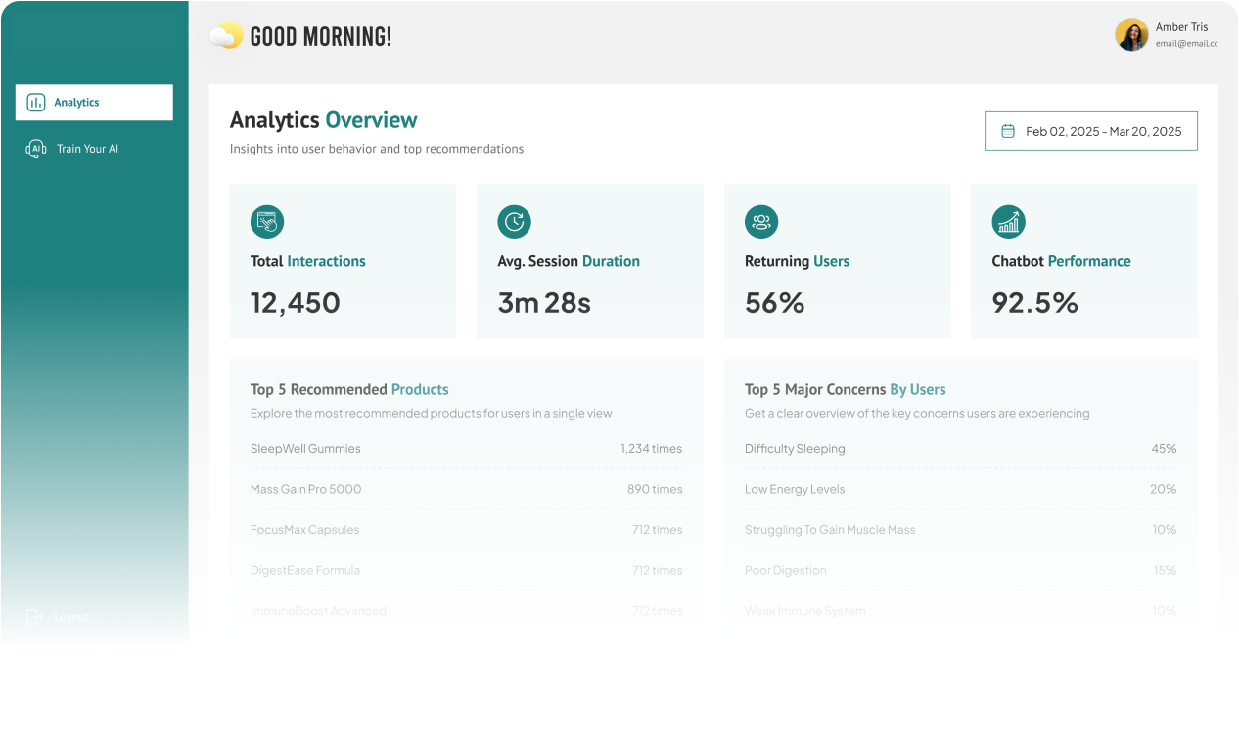Click the Logout icon at sidebar bottom
Image resolution: width=1239 pixels, height=751 pixels.
point(35,616)
